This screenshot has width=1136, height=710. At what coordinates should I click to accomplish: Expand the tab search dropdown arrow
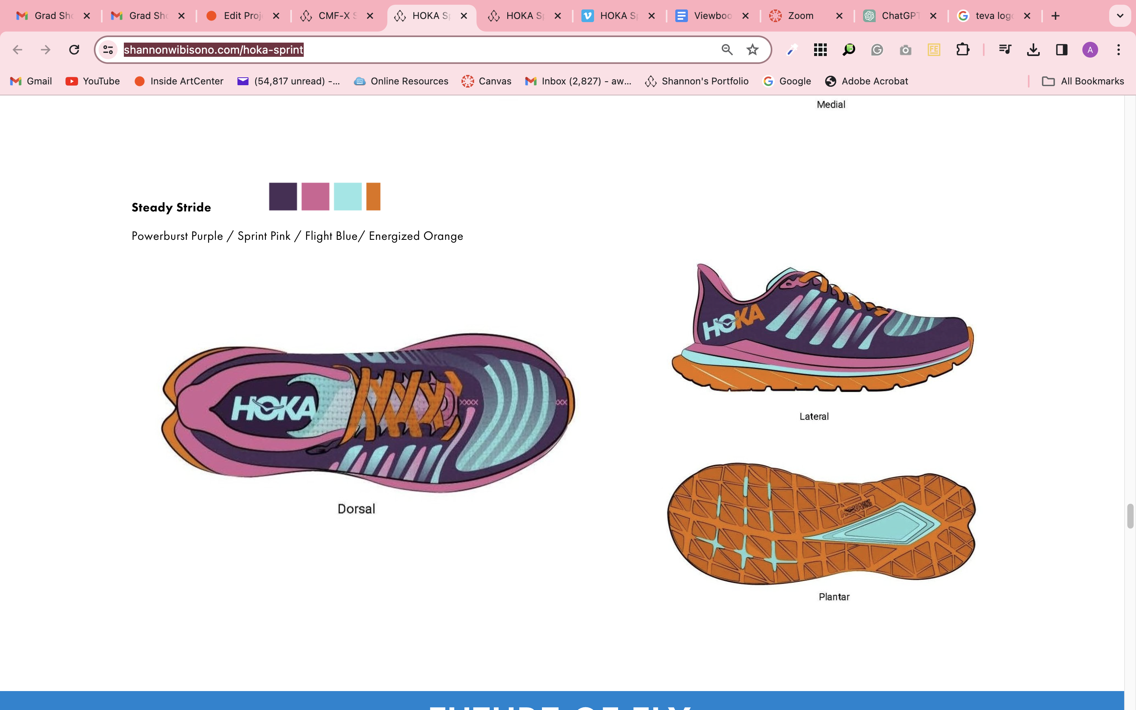tap(1119, 16)
